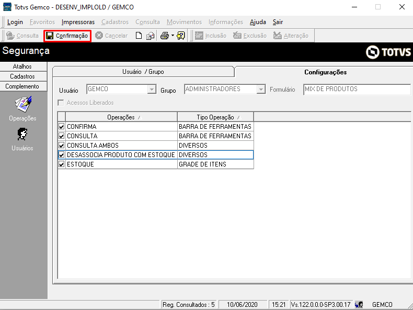Click the Cancelar toolbar button

tap(111, 36)
